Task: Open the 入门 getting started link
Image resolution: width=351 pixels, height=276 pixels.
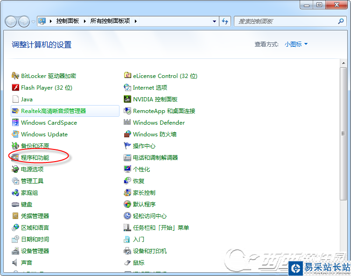Action: [139, 239]
